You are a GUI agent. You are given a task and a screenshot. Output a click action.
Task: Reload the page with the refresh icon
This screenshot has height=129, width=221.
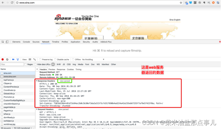pos(12,3)
